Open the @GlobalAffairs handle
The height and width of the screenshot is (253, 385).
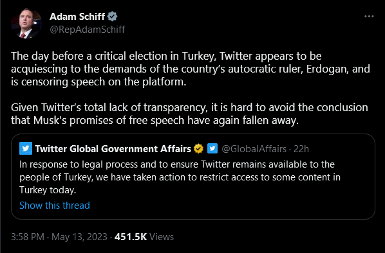coord(254,149)
